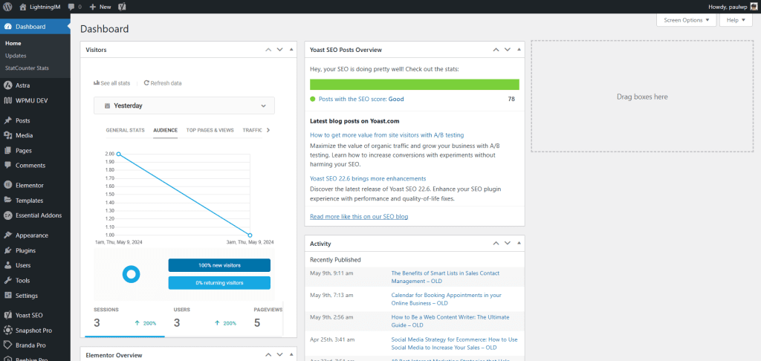Switch to Top Pages & Views tab
This screenshot has height=361, width=761.
[210, 130]
